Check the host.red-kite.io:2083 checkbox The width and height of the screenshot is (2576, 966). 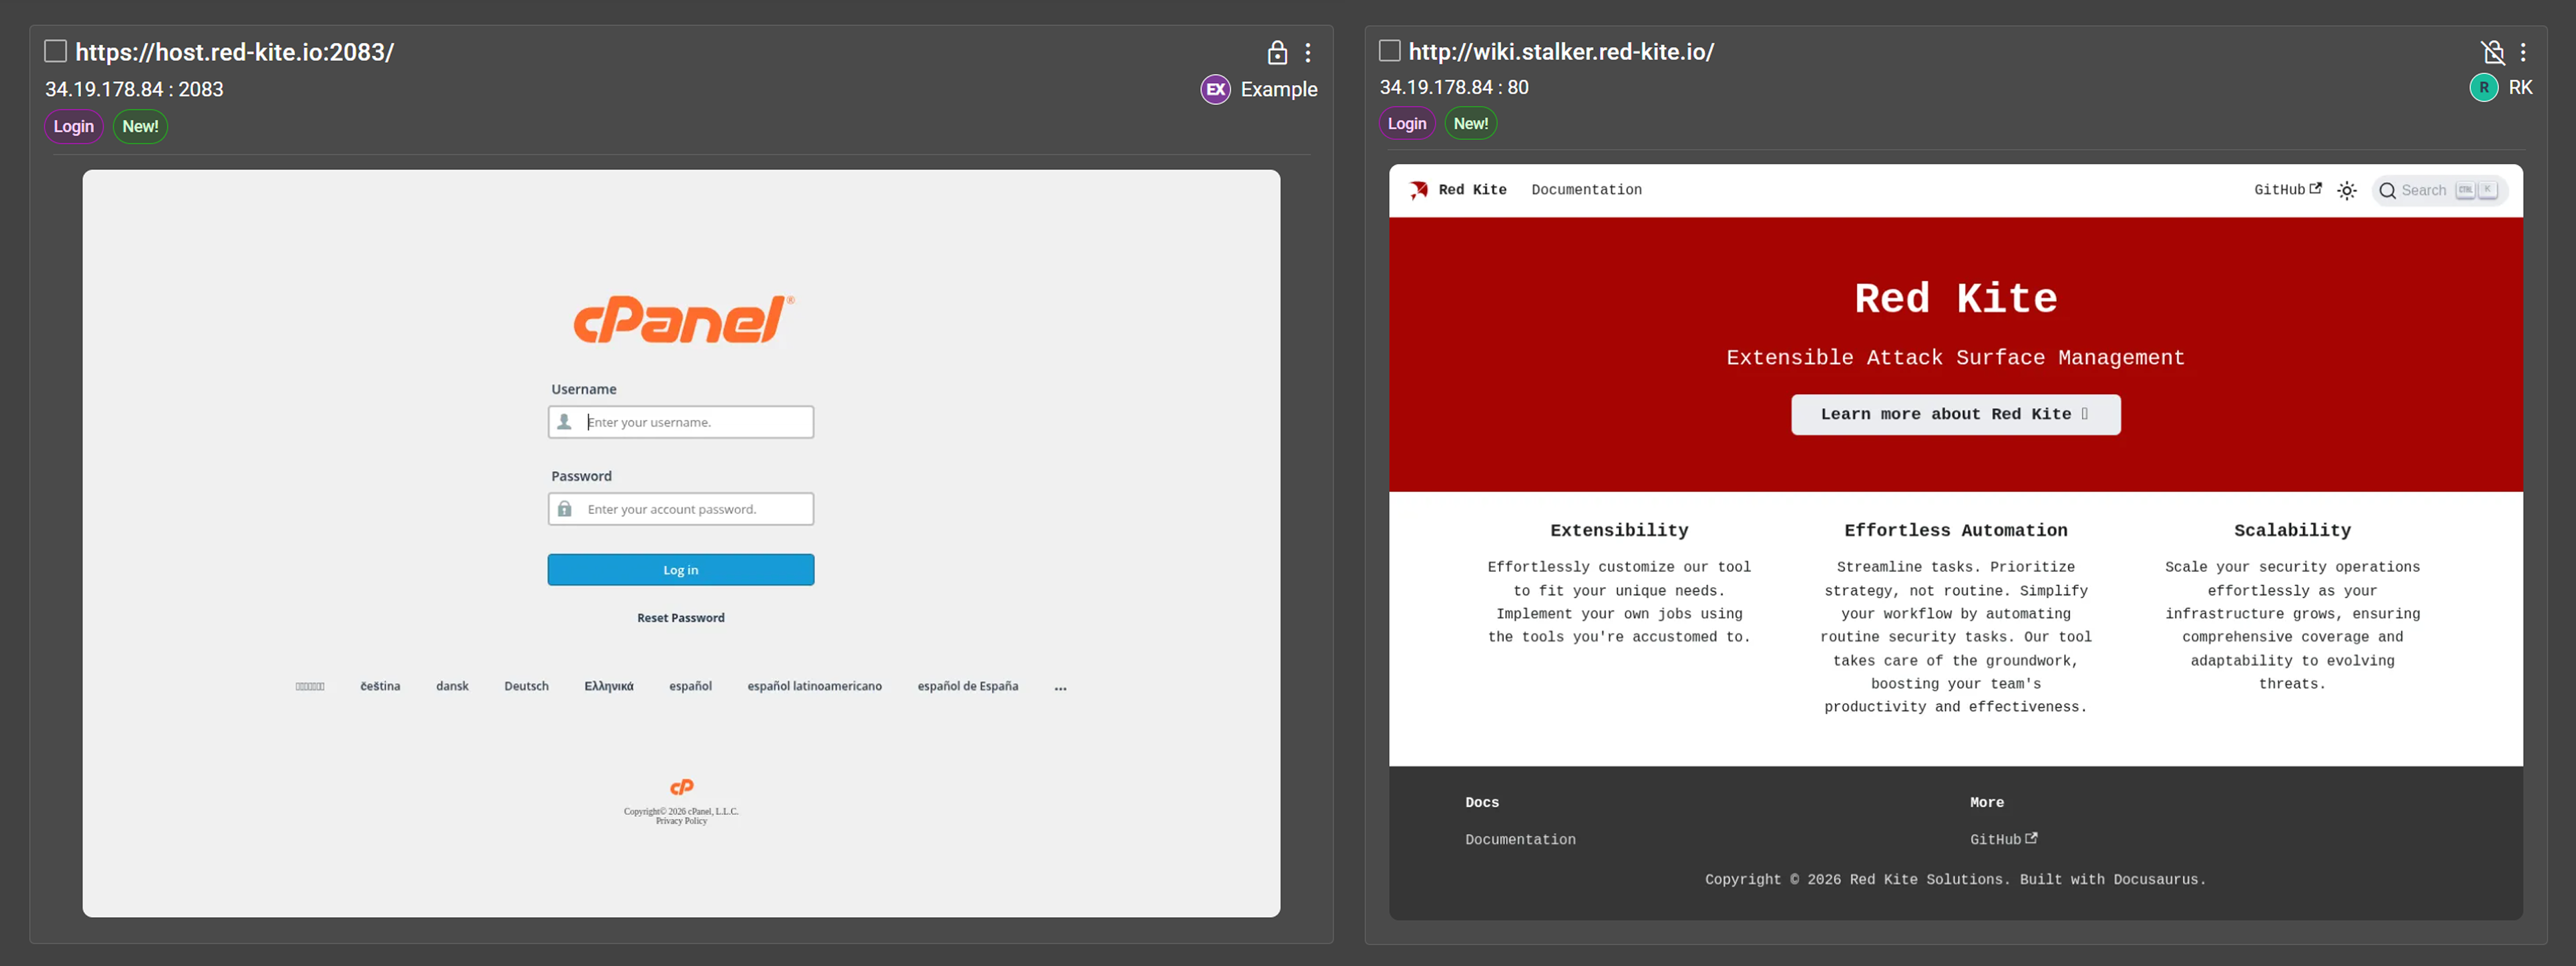56,51
